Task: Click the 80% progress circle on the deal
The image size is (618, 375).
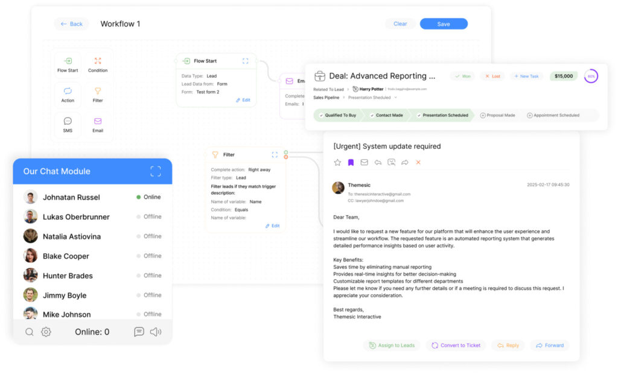Action: (x=591, y=77)
